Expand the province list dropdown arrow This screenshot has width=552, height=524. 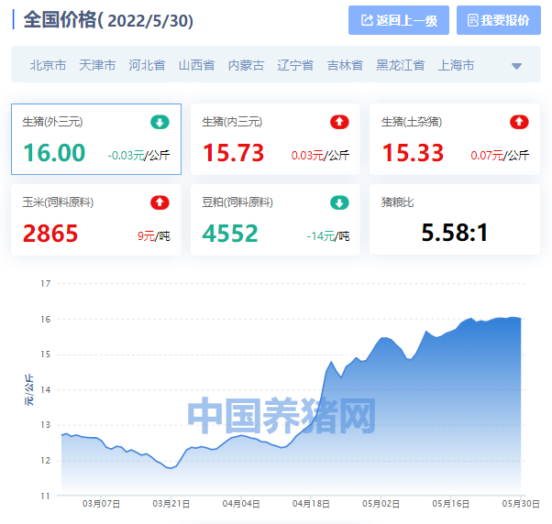tap(516, 66)
